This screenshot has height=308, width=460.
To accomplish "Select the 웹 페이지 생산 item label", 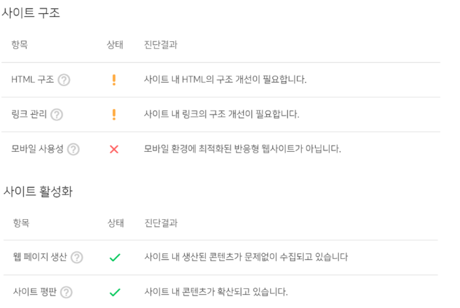I will [40, 257].
